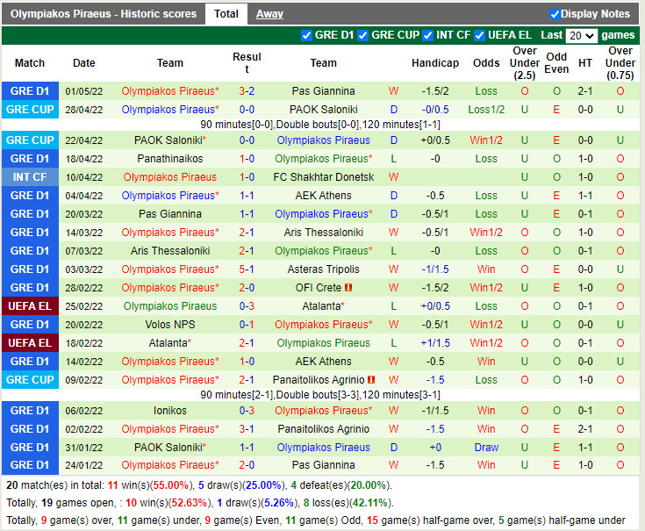The image size is (645, 531).
Task: Click the GRE CUP badge on the 28/04/22 row
Action: [30, 110]
